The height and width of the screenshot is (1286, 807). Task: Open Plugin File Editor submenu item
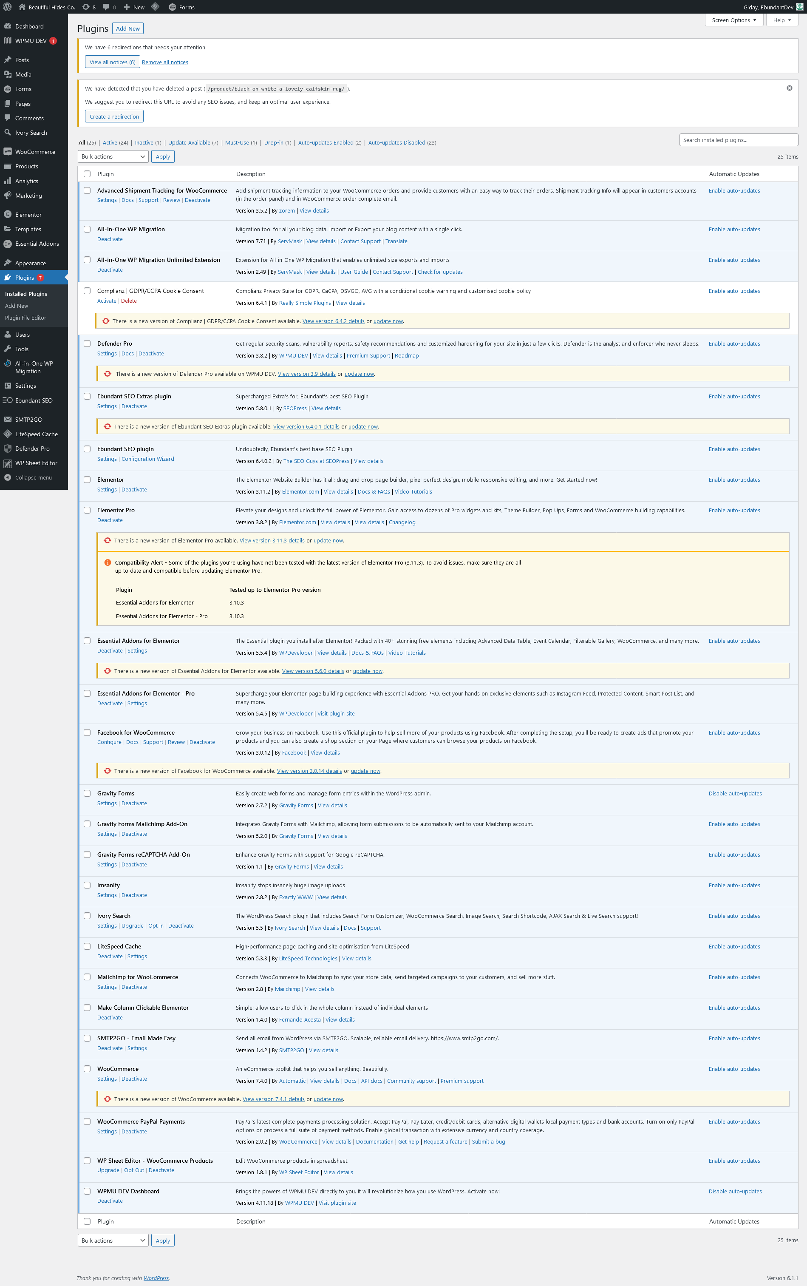pos(25,318)
